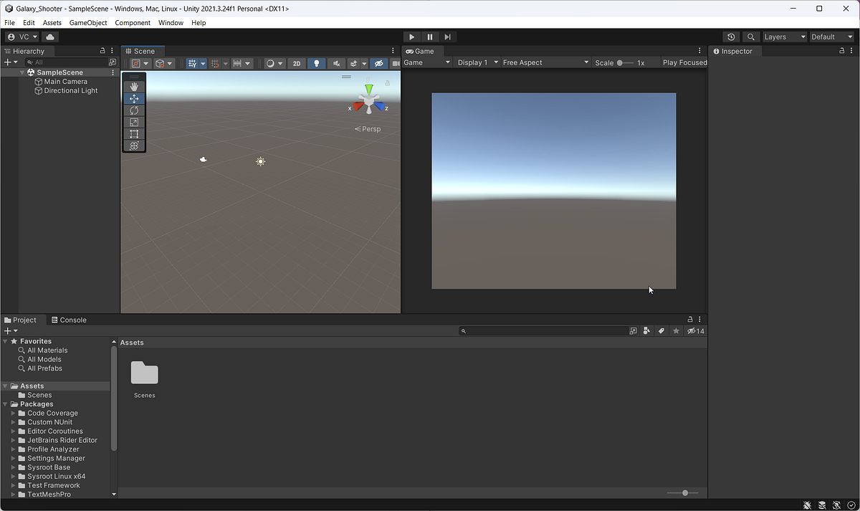
Task: Toggle 2D mode in the Scene view
Action: pos(297,63)
